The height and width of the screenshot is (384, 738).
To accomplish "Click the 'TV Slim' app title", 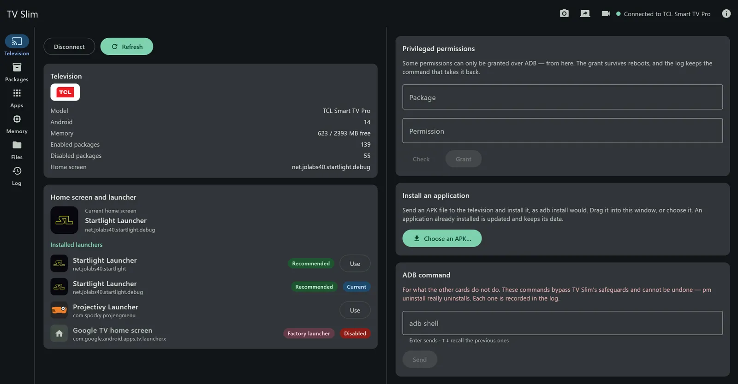I will pyautogui.click(x=22, y=14).
